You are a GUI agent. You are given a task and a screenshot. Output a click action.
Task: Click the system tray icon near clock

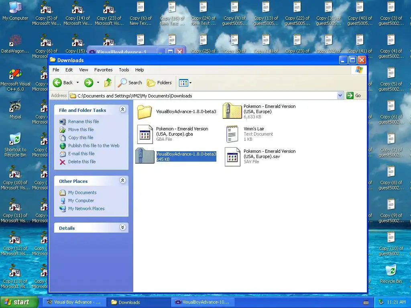tap(381, 302)
